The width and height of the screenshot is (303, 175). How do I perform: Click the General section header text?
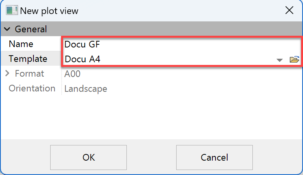pyautogui.click(x=31, y=29)
